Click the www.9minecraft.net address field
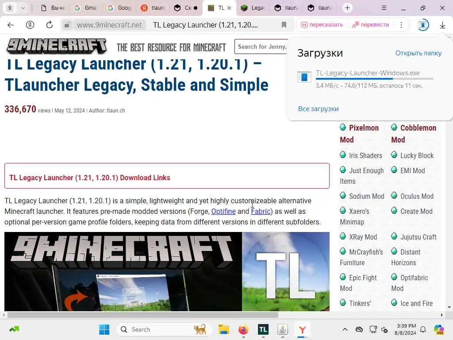Screen dimensions: 453x340 click(109, 25)
